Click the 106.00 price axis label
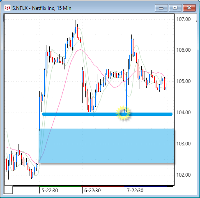 pyautogui.click(x=184, y=50)
